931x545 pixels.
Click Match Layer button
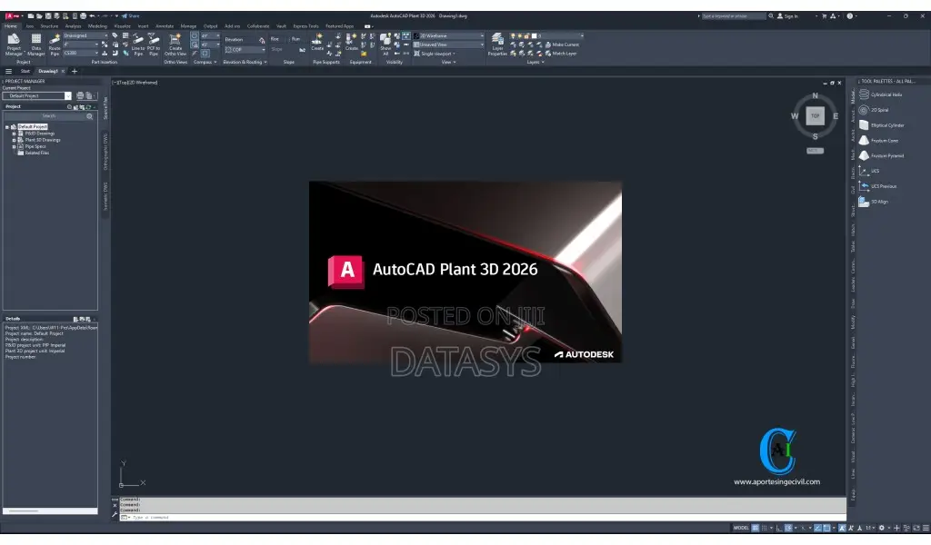[560, 54]
